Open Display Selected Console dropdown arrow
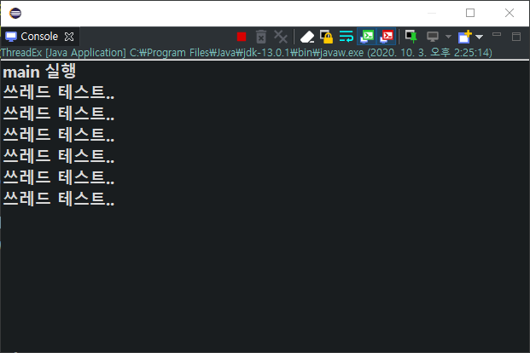The height and width of the screenshot is (353, 530). click(x=448, y=37)
